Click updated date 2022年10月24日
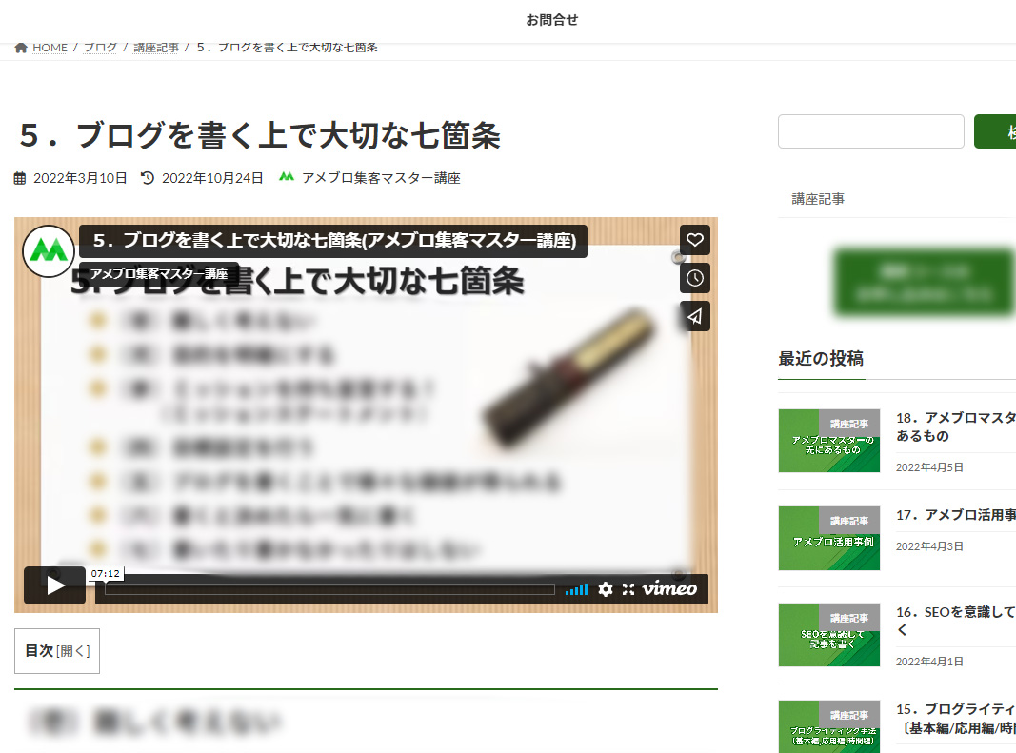The image size is (1016, 753). coord(212,178)
